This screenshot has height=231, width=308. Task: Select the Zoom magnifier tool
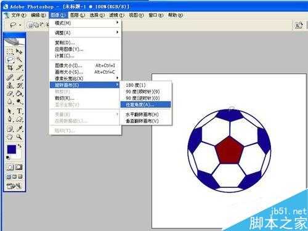tap(19, 137)
